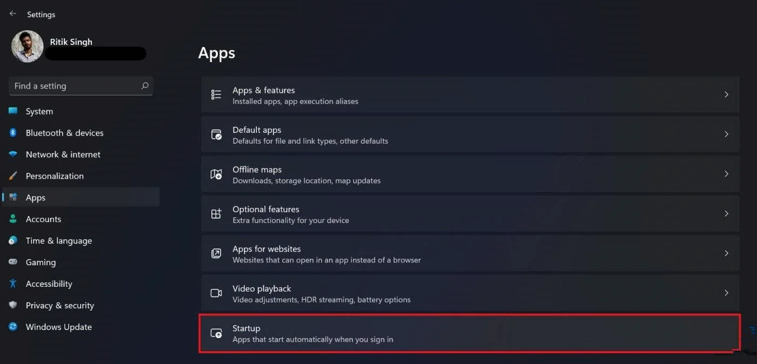The width and height of the screenshot is (757, 364).
Task: Click the Optional features chevron
Action: pyautogui.click(x=726, y=213)
